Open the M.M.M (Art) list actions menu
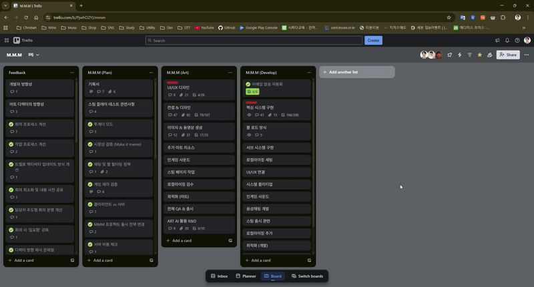 [230, 73]
